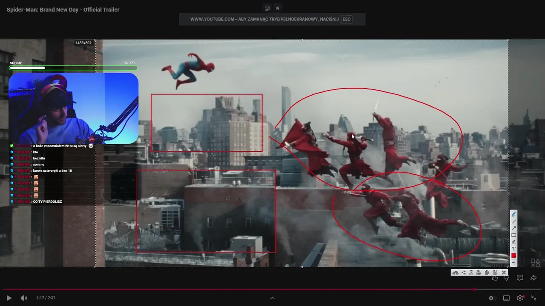This screenshot has width=545, height=306.
Task: Click chat message 'bez kitu'
Action: point(40,158)
